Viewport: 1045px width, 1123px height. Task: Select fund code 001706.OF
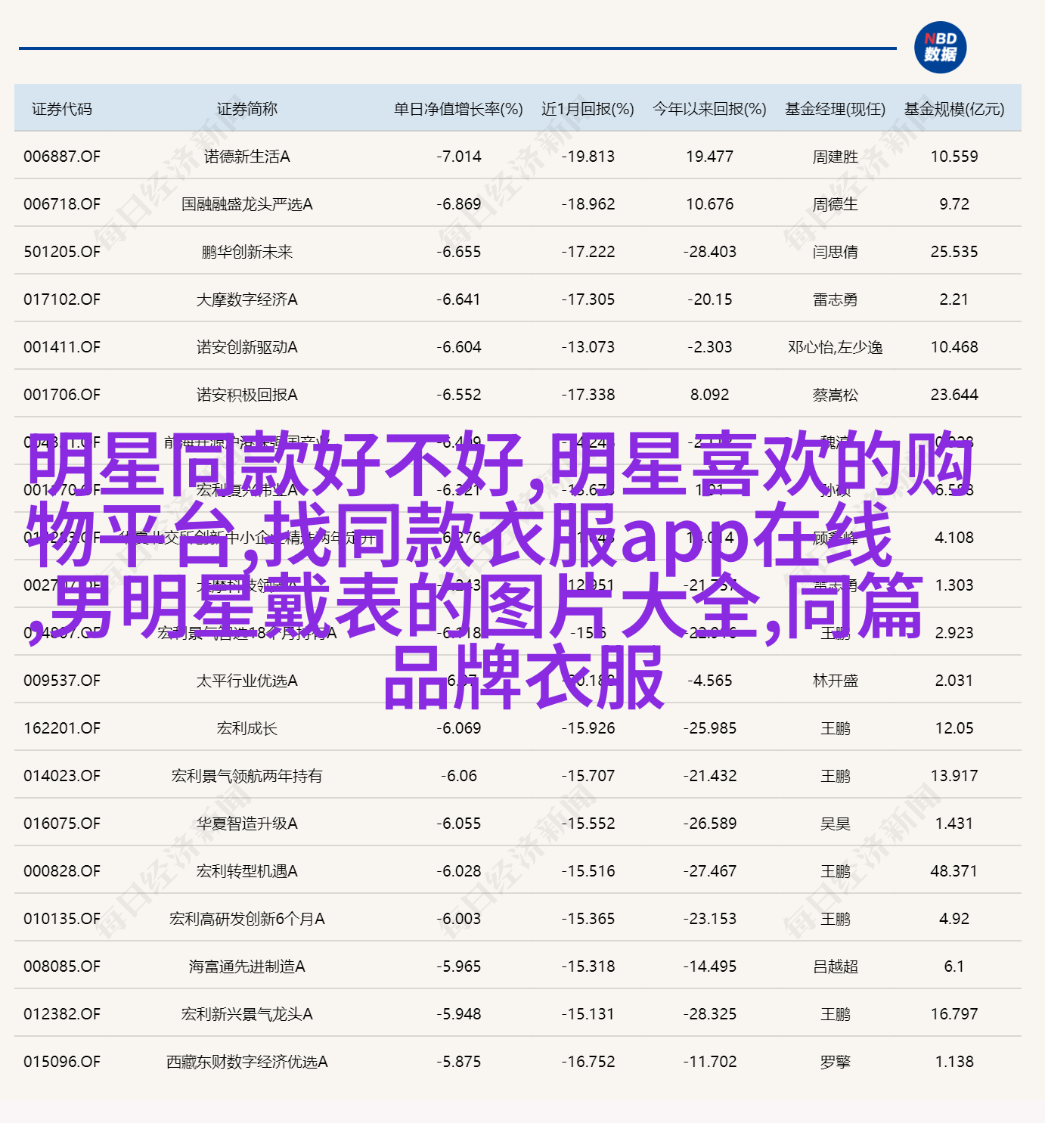pos(62,395)
